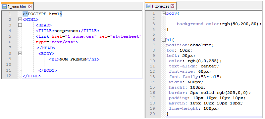Collapse the BODY tag fold marker
This screenshot has width=265, height=119.
point(20,54)
